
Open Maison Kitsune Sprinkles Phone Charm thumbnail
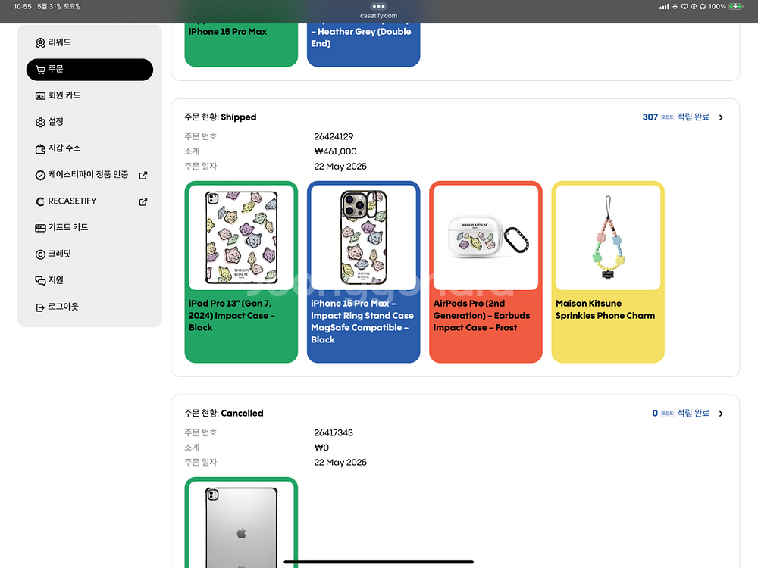[608, 237]
